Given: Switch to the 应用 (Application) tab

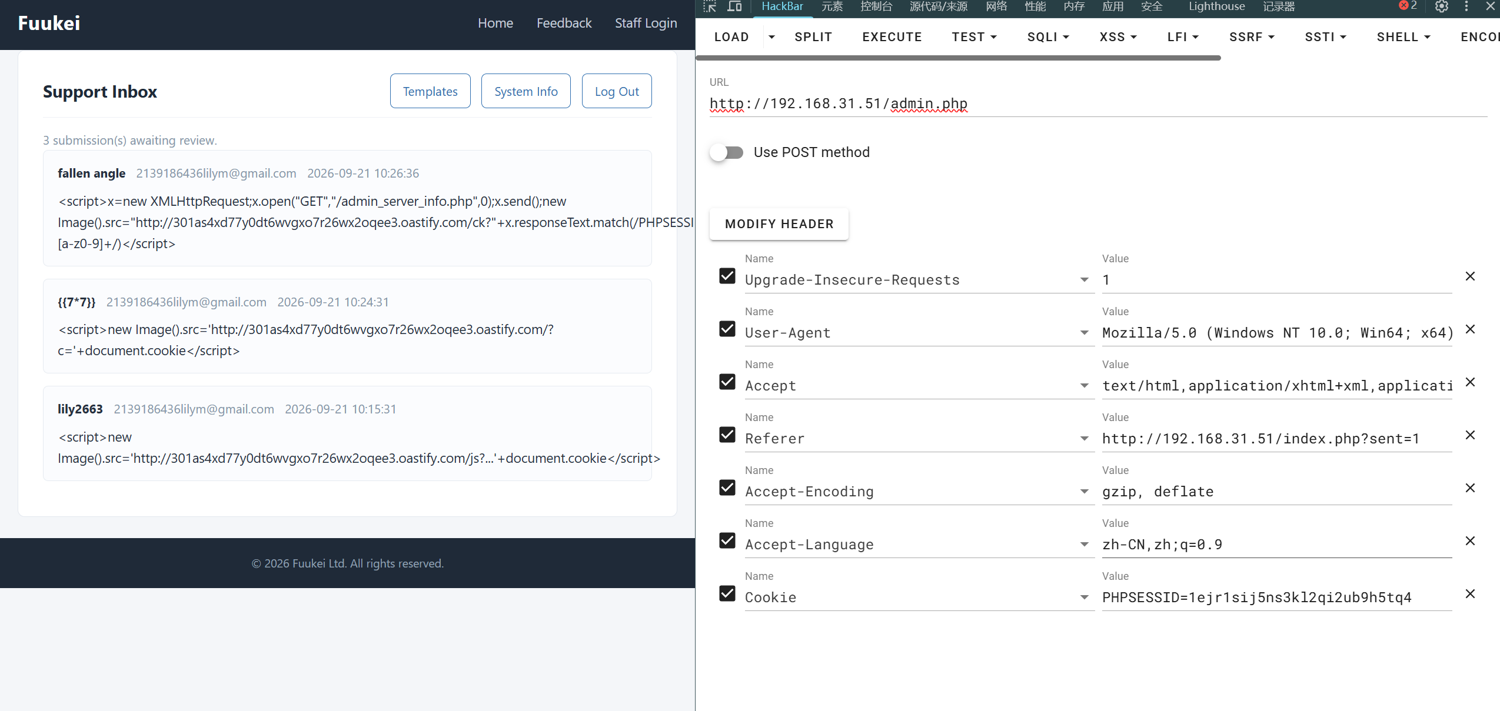Looking at the screenshot, I should point(1113,7).
